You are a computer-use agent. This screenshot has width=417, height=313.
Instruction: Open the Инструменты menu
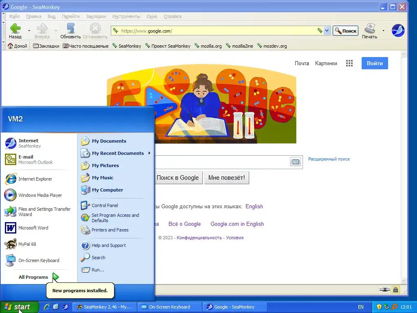click(126, 16)
